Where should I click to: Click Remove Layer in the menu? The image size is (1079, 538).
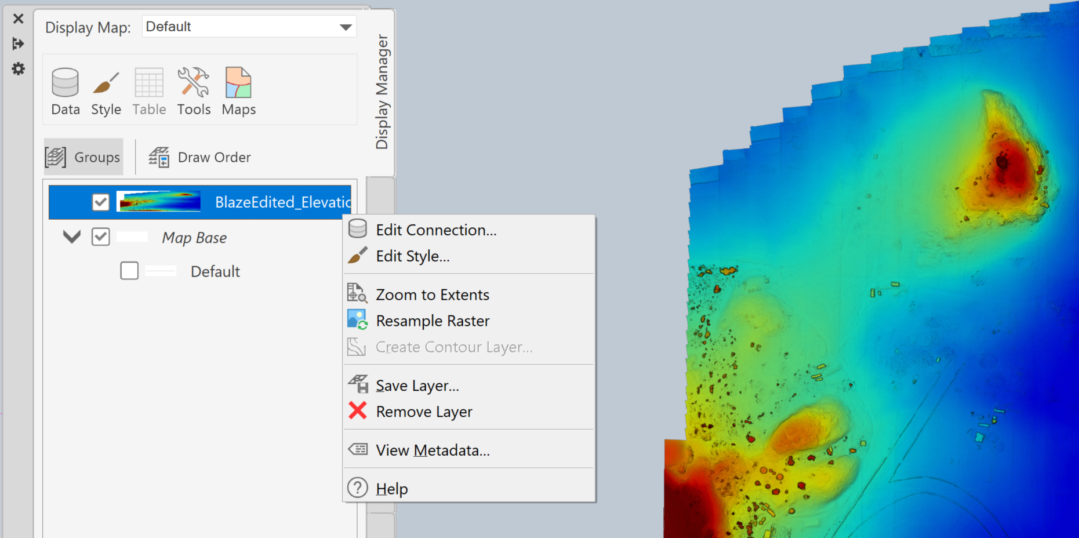tap(424, 412)
